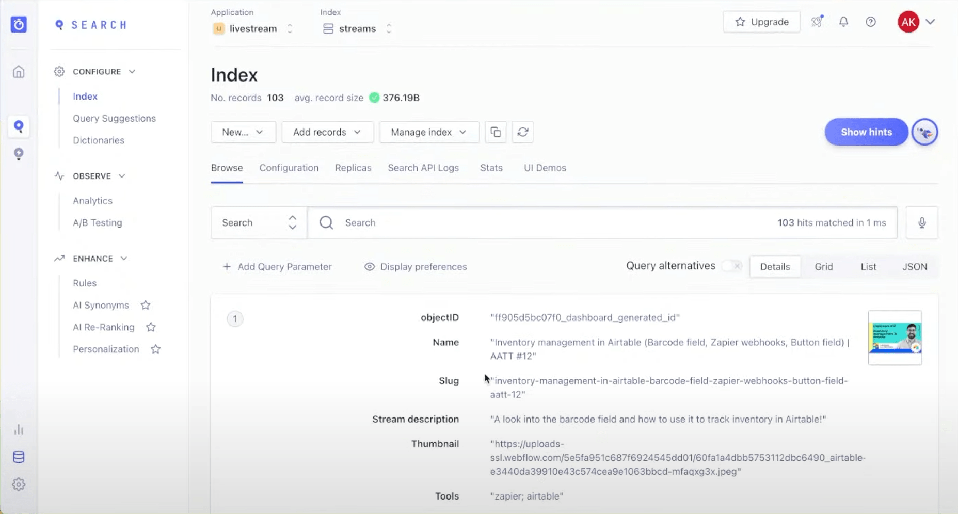
Task: Click the help question mark icon
Action: coord(871,22)
